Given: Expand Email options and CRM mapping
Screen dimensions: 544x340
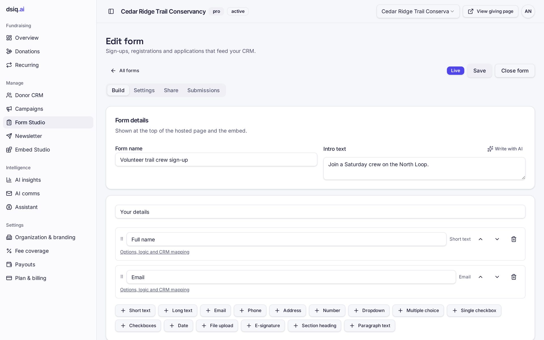Looking at the screenshot, I should tap(155, 290).
